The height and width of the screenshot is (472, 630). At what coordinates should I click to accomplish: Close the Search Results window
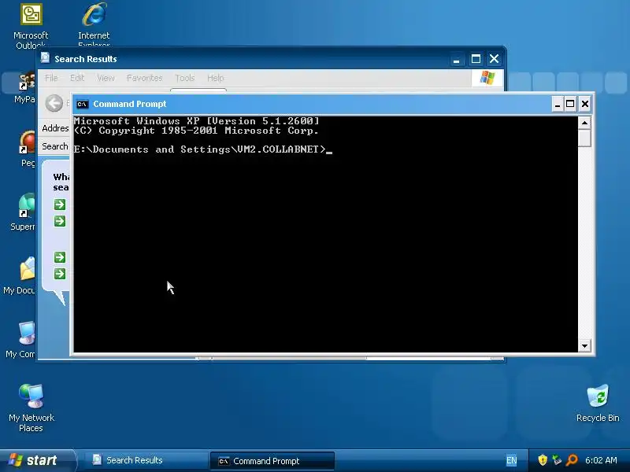point(495,60)
